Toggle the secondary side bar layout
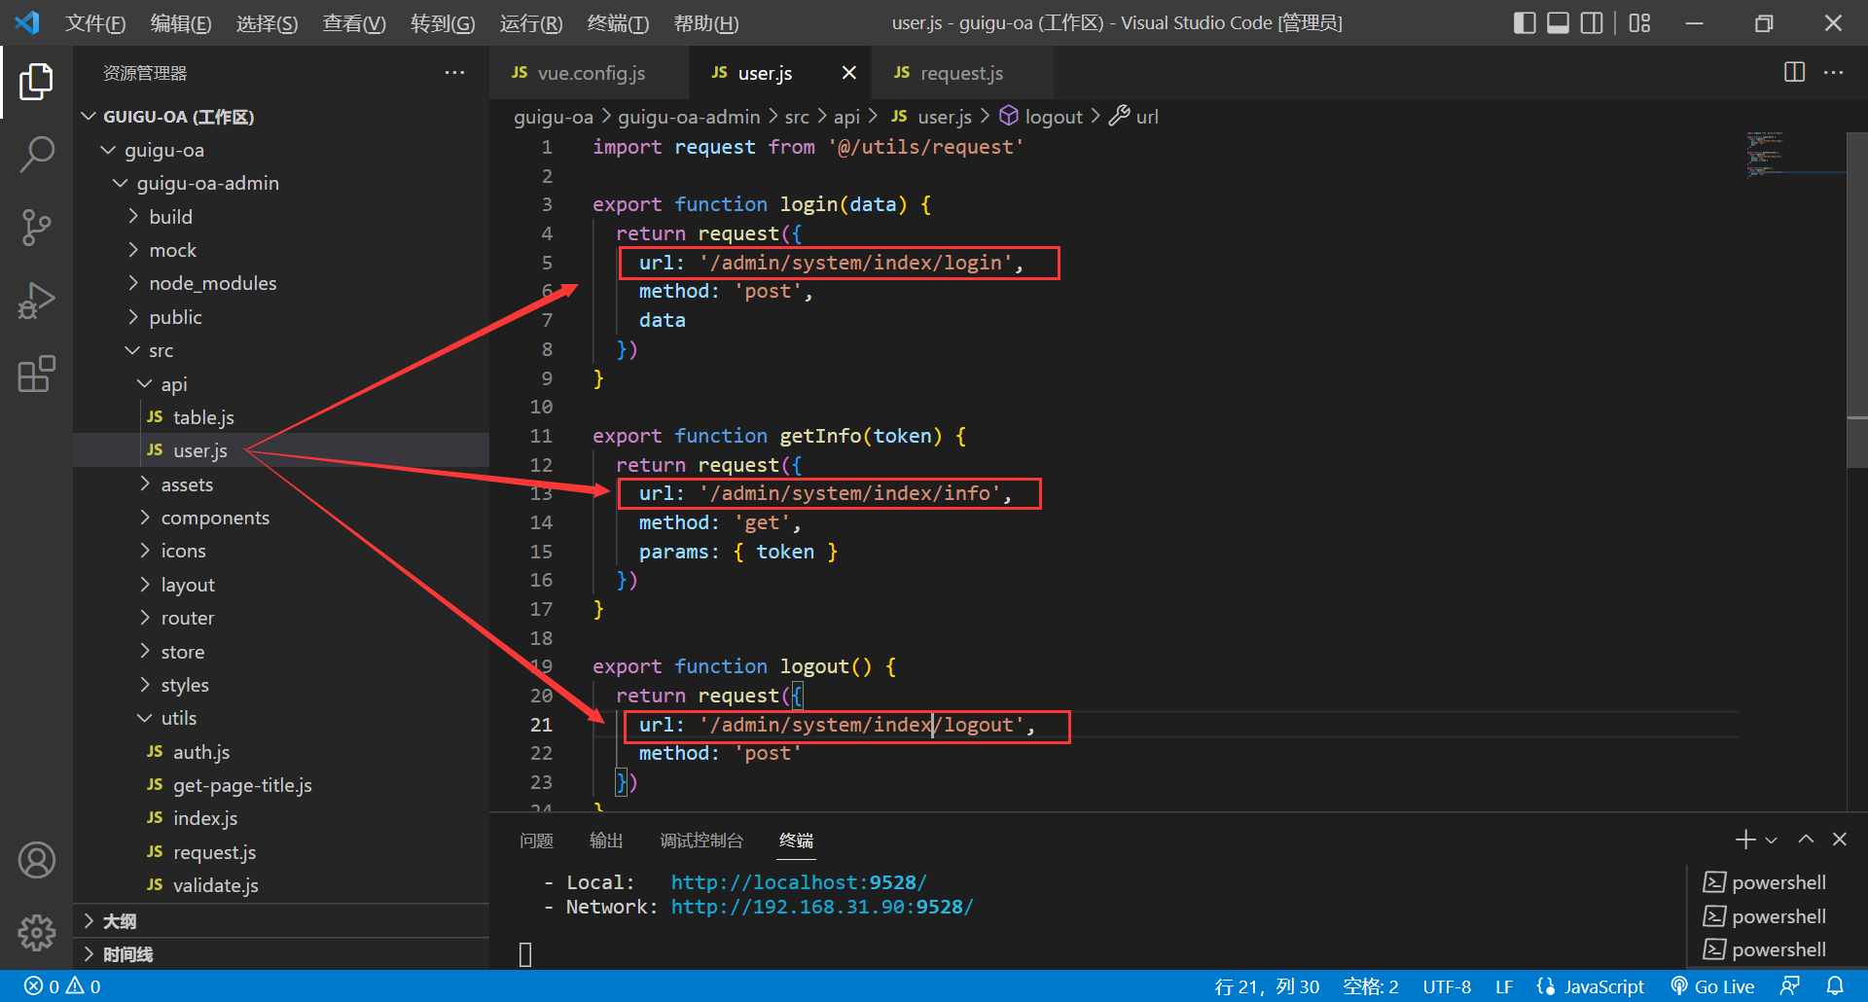This screenshot has height=1002, width=1868. pyautogui.click(x=1592, y=23)
